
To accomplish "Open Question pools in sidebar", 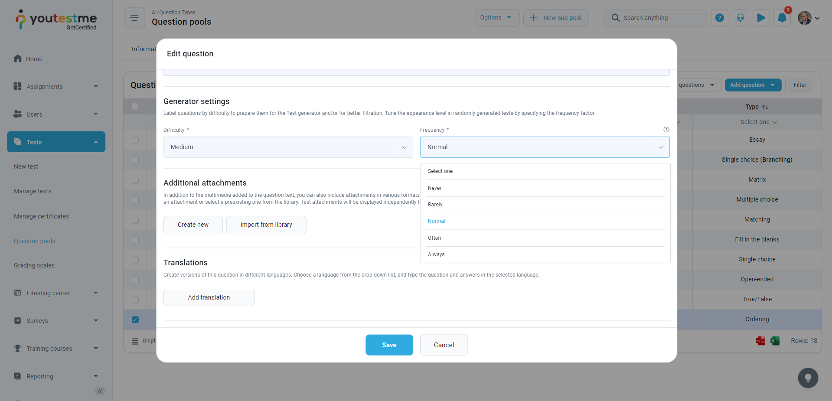I will click(35, 241).
